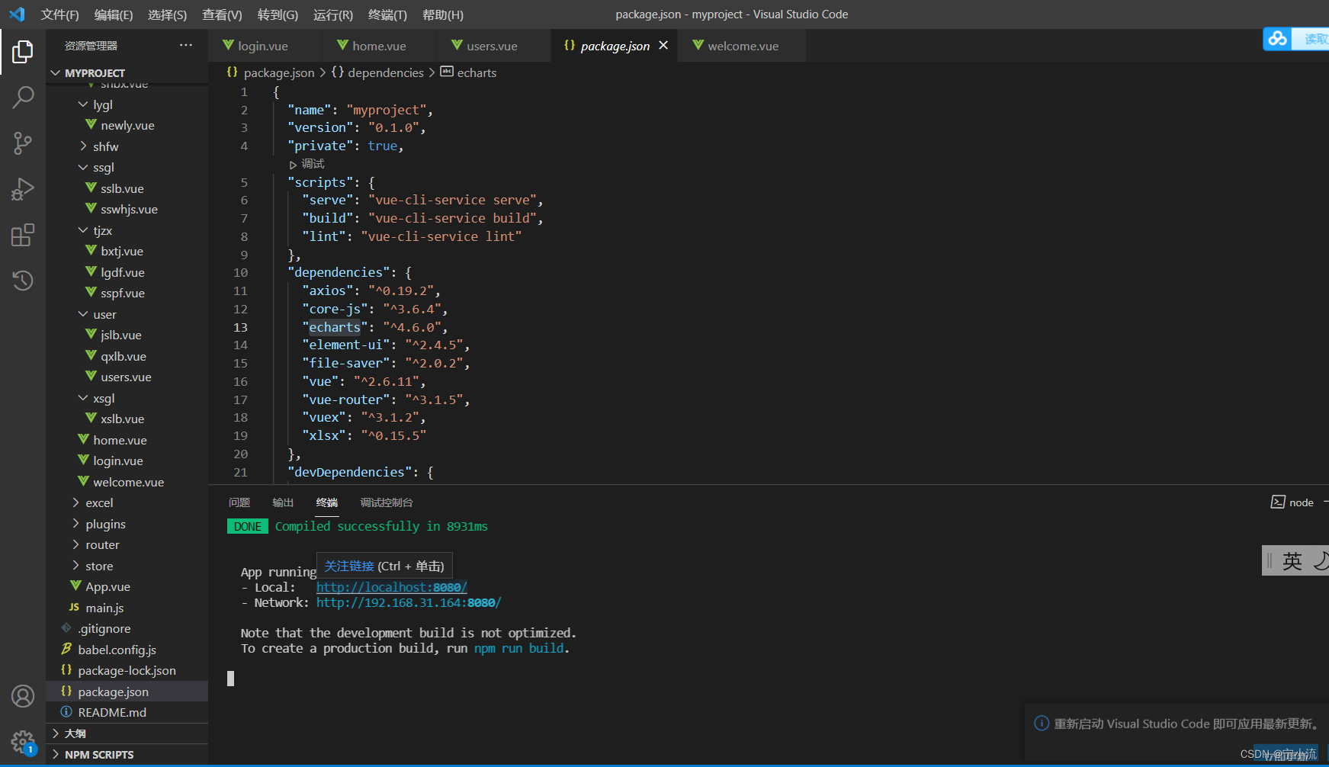Screen dimensions: 1329x767
Task: Expand the plugins folder
Action: [x=105, y=524]
